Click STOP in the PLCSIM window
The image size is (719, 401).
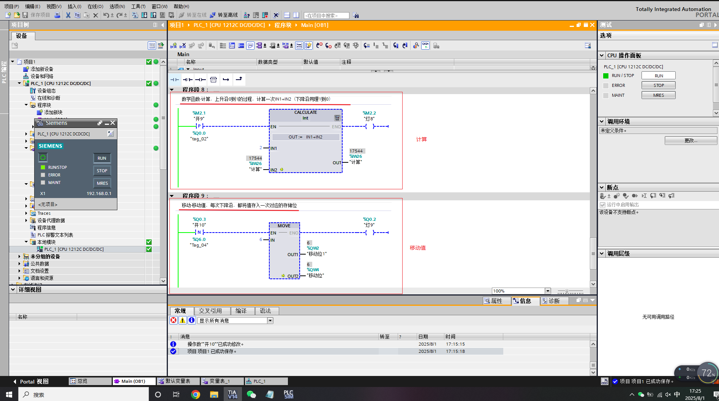coord(102,171)
